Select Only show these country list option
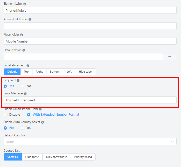Image resolution: width=181 pixels, height=167 pixels. (x=56, y=157)
